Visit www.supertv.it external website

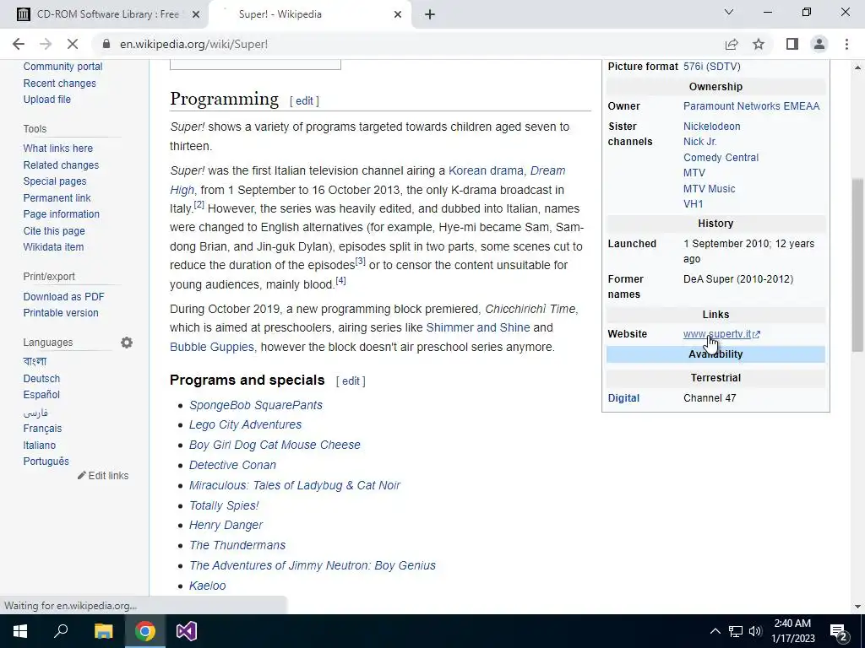click(721, 334)
